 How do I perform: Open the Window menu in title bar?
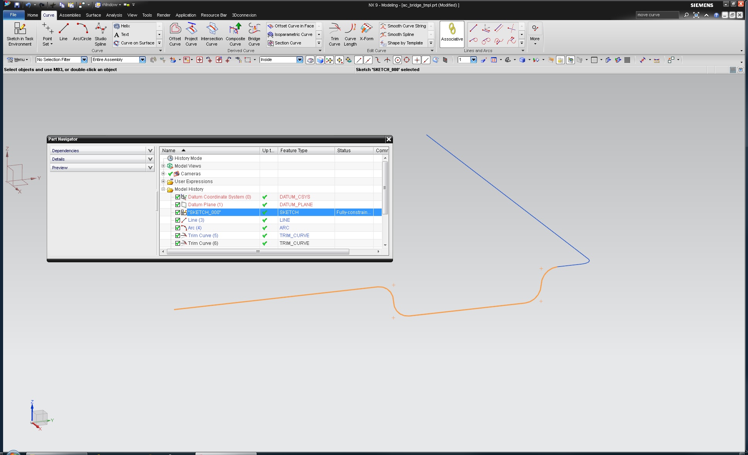pos(109,5)
